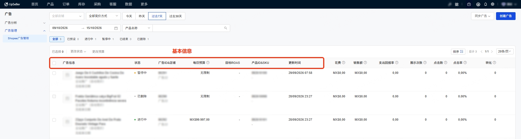Go to the previous page arrow
Screen dimensions: 521x139
pos(481,51)
